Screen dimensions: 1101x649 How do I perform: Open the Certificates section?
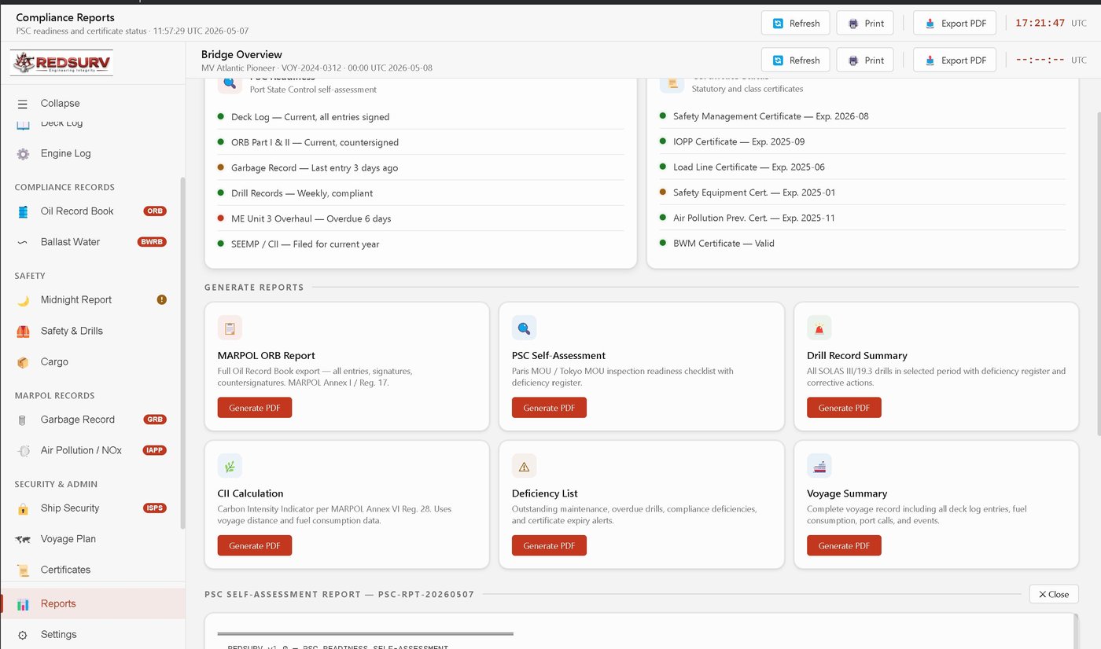click(x=93, y=570)
